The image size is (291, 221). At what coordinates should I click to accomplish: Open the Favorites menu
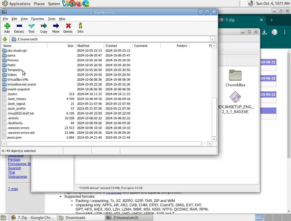[x=38, y=19]
